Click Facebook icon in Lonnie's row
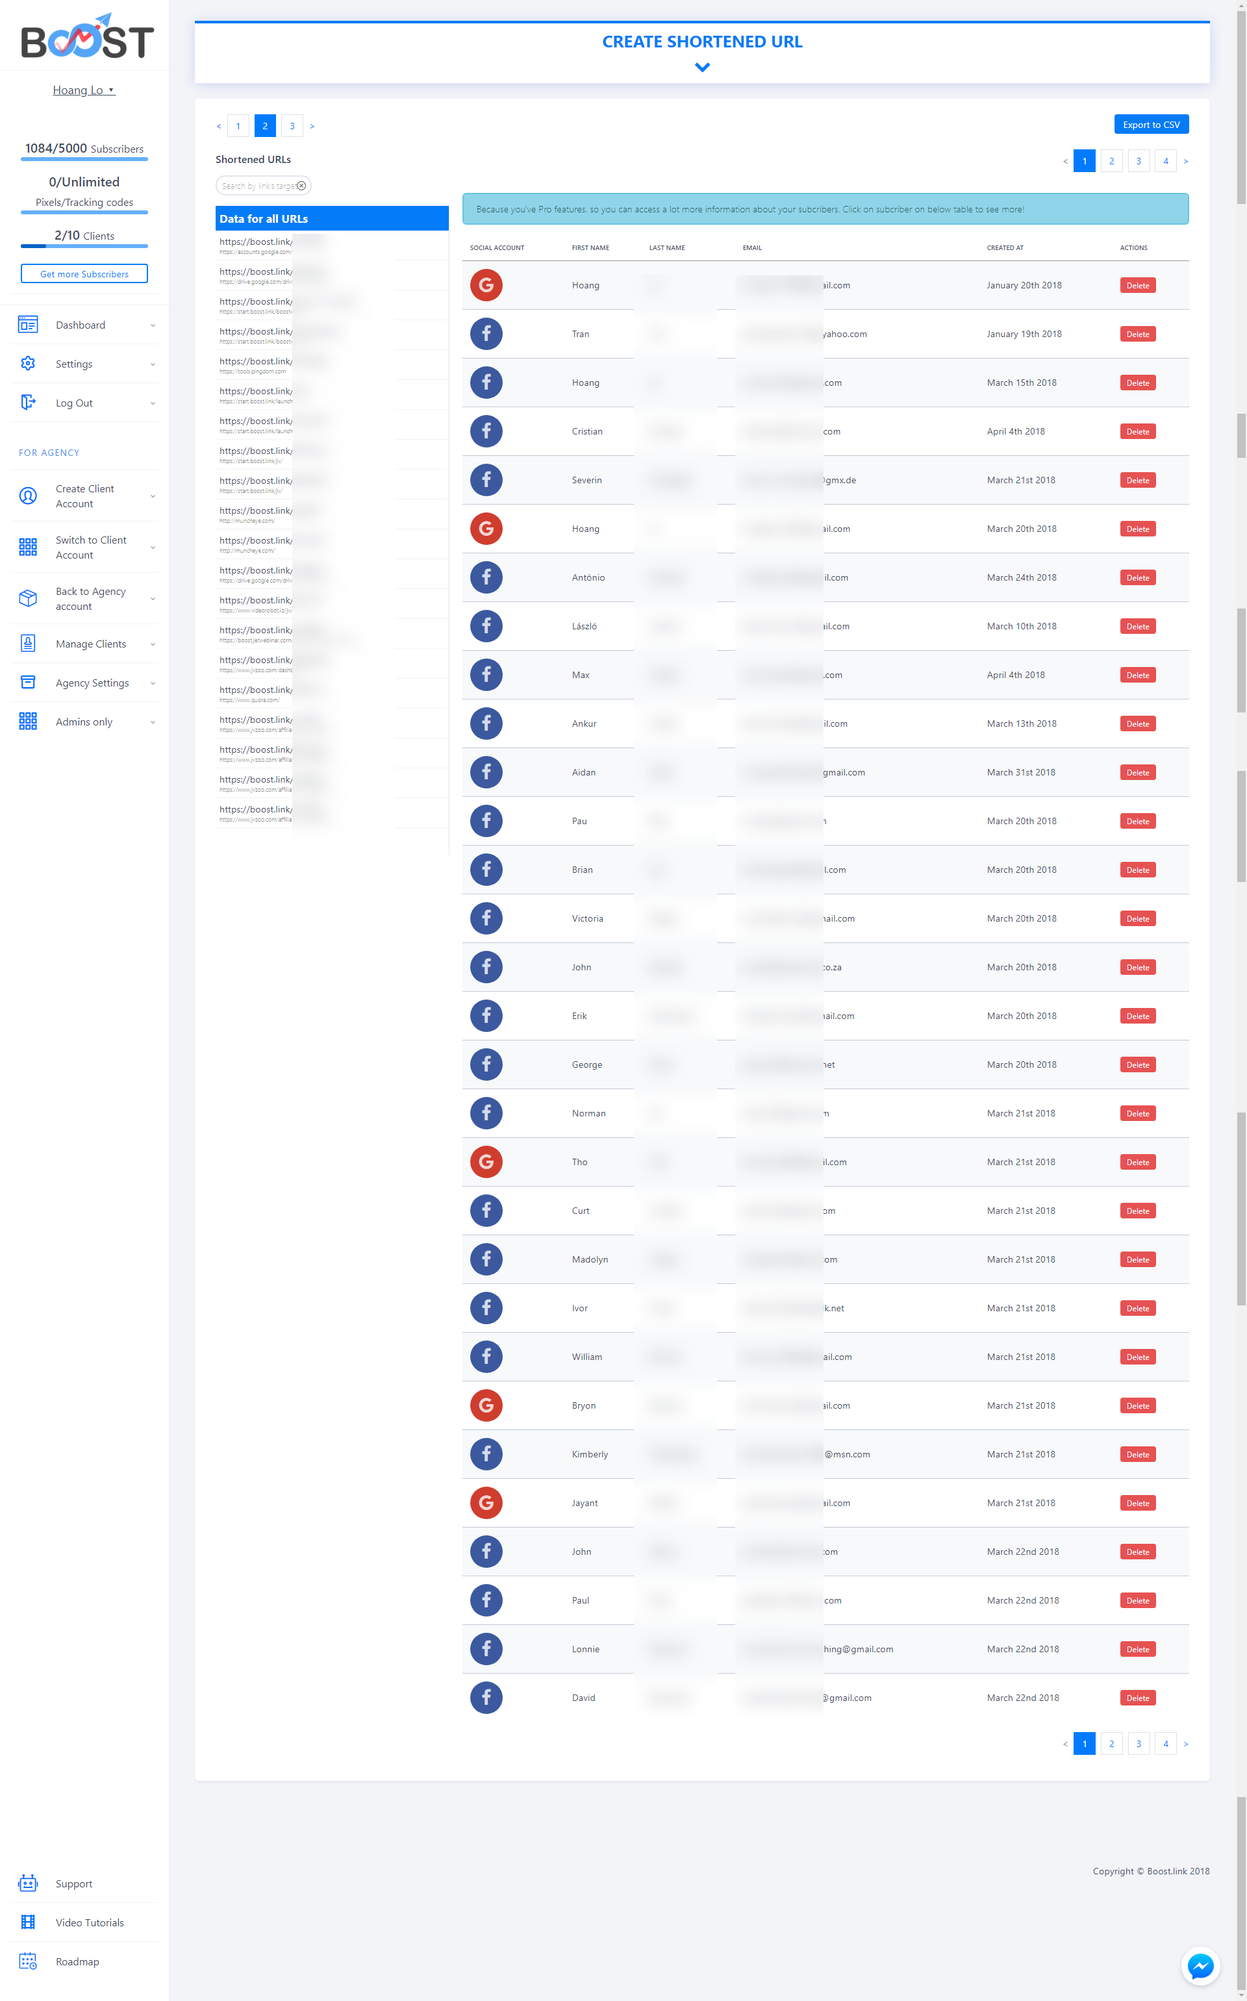 tap(486, 1649)
